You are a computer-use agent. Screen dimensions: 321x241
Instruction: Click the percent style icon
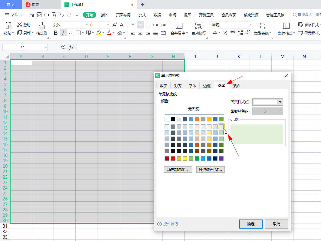click(x=225, y=33)
